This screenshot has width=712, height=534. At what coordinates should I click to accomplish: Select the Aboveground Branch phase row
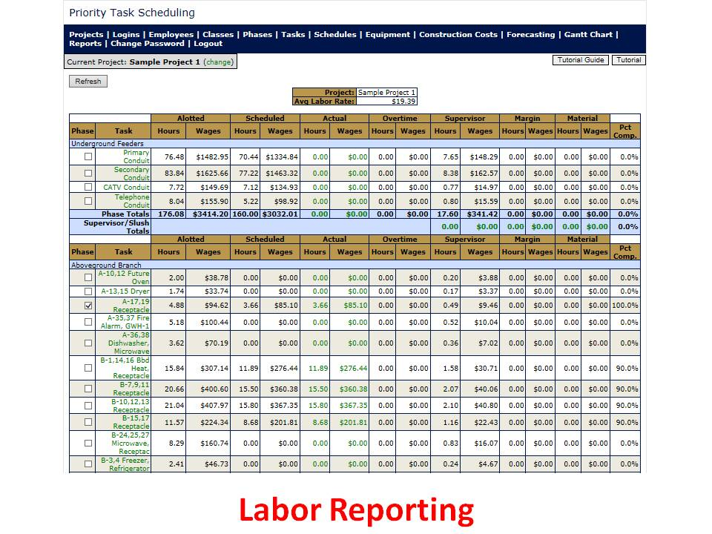(355, 266)
